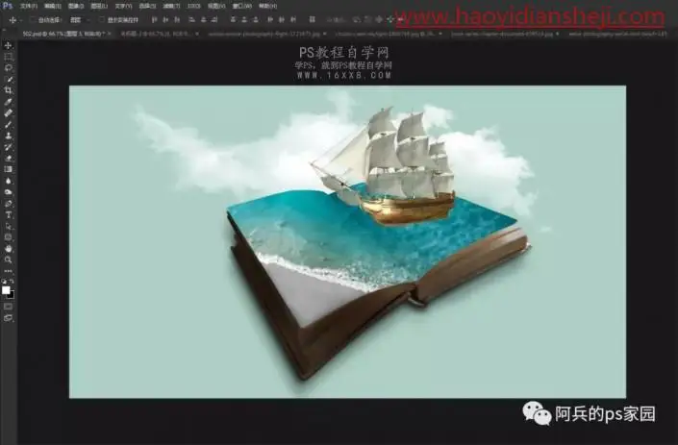Image resolution: width=678 pixels, height=445 pixels.
Task: Select the Move tool in the toolbox
Action: point(9,45)
